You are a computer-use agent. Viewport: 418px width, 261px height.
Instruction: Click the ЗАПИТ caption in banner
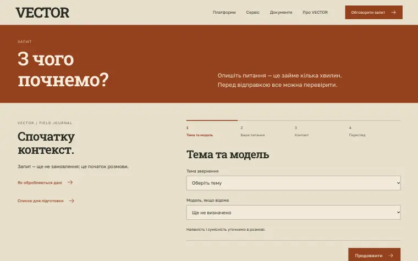coord(25,42)
